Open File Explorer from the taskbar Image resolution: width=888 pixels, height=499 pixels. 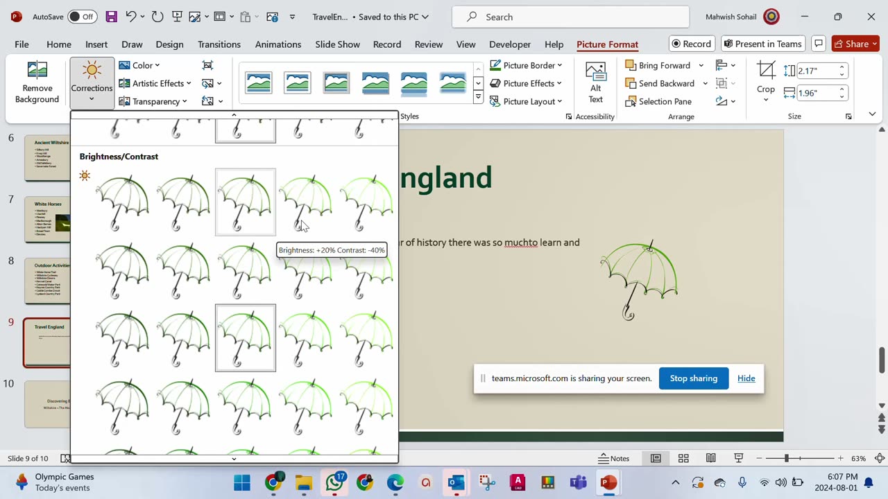[x=304, y=482]
